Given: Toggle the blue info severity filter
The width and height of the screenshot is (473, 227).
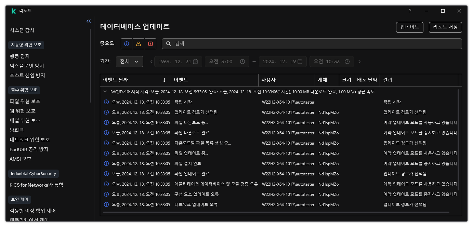Looking at the screenshot, I should click(x=126, y=43).
